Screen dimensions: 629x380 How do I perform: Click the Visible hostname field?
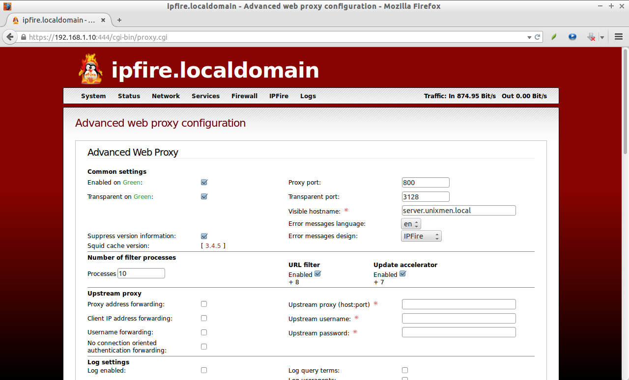[x=459, y=211]
